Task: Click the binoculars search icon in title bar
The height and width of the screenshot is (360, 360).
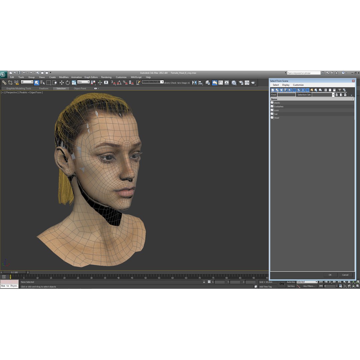Action: [x=323, y=73]
